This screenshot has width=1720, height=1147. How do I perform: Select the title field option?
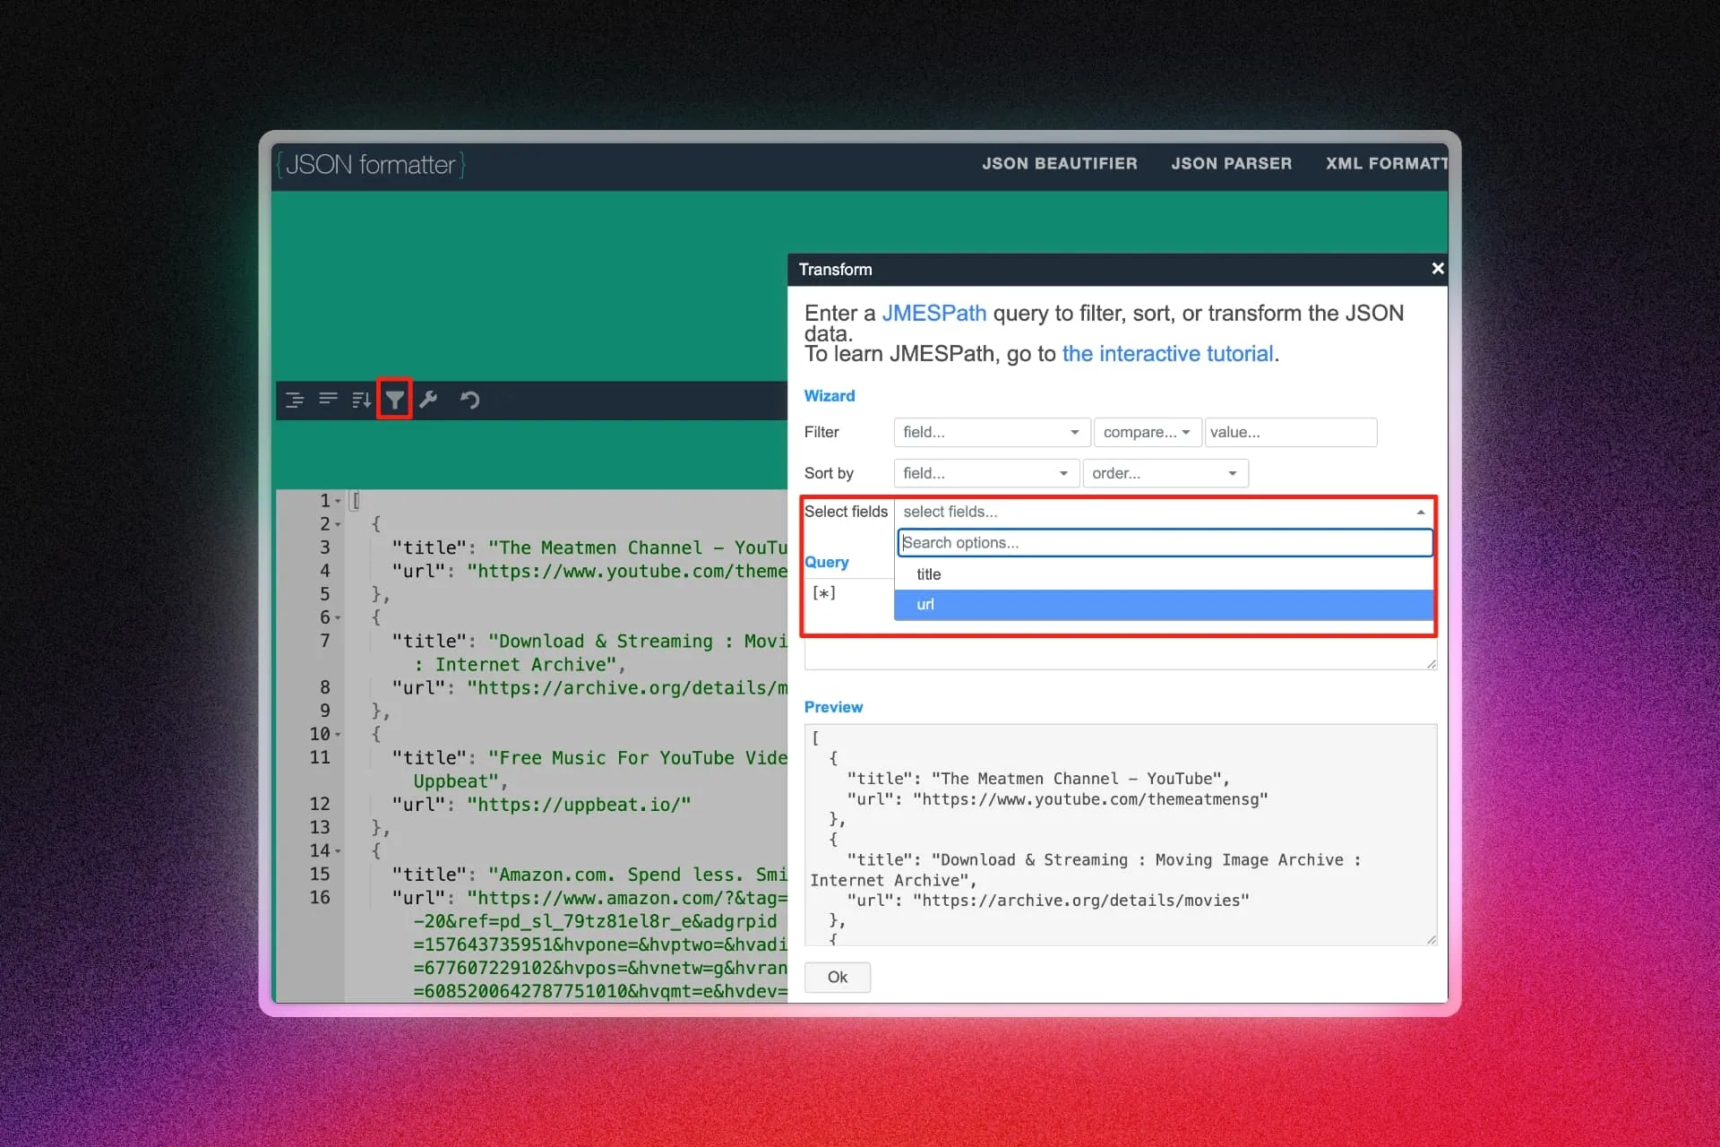coord(929,573)
